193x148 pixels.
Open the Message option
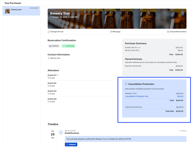click(115, 32)
